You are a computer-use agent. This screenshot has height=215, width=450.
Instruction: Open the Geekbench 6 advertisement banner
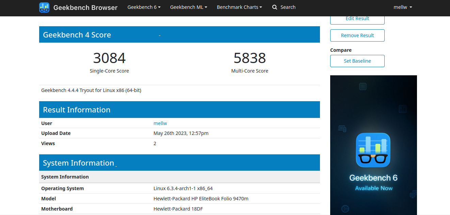[x=373, y=145]
